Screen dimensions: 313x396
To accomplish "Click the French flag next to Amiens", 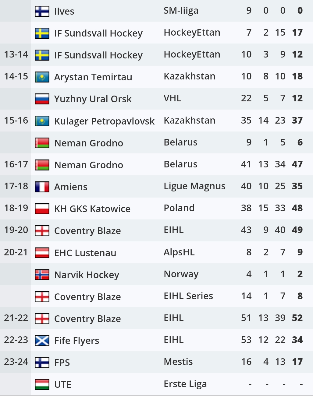I will pos(42,187).
